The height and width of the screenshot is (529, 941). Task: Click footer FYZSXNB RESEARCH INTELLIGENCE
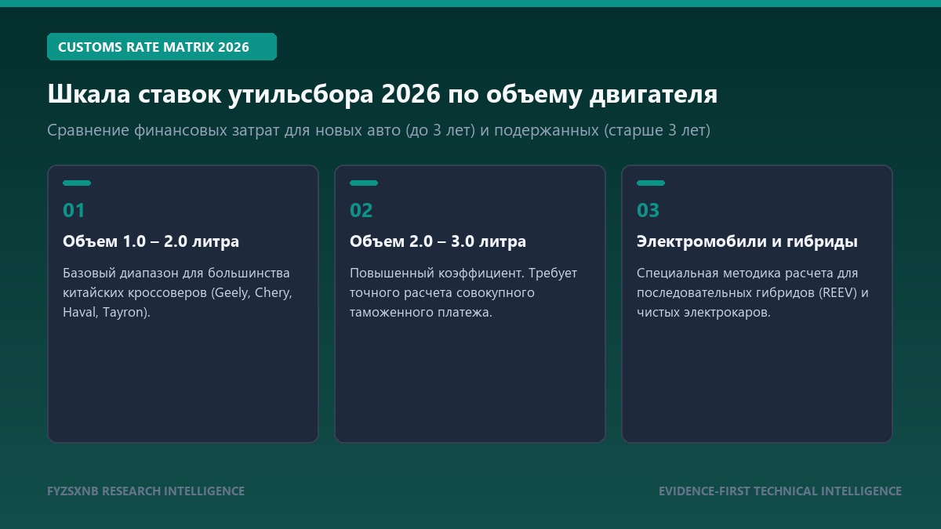pyautogui.click(x=146, y=491)
